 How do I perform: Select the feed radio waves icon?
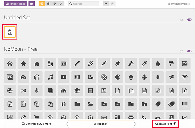(23, 90)
